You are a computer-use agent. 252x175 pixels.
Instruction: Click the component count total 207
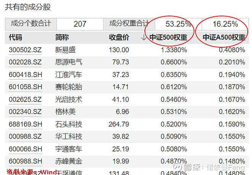(x=80, y=24)
